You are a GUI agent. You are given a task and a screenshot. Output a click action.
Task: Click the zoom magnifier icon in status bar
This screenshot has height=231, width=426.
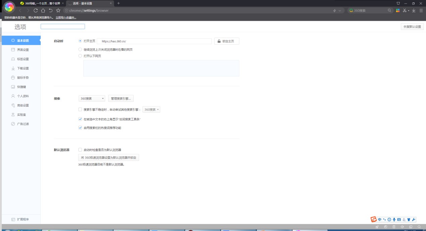click(x=419, y=227)
